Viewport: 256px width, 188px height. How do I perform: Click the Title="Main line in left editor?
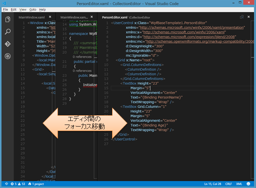pos(46,41)
